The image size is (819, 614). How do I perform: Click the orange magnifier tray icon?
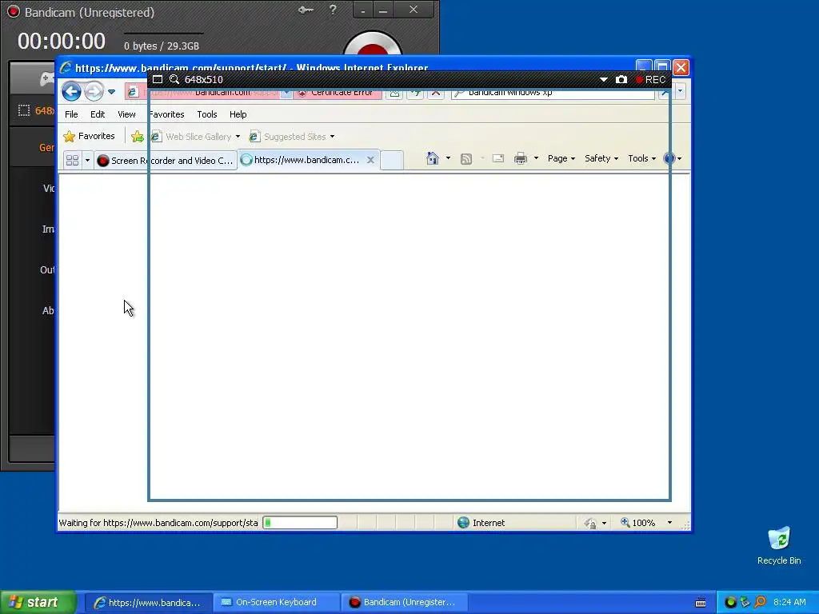[760, 602]
